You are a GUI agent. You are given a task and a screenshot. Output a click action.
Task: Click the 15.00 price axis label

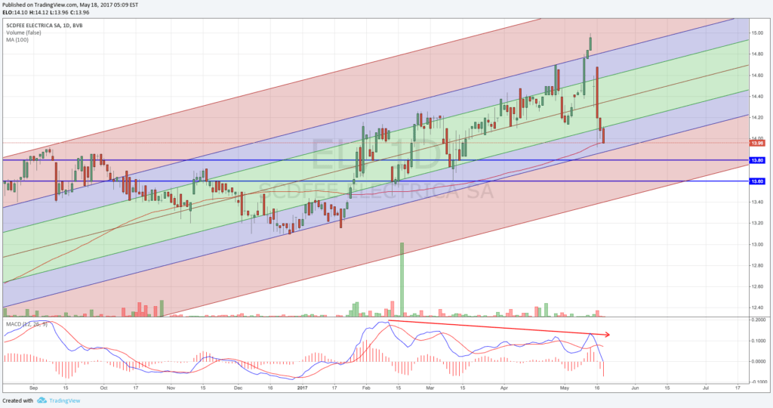point(756,33)
